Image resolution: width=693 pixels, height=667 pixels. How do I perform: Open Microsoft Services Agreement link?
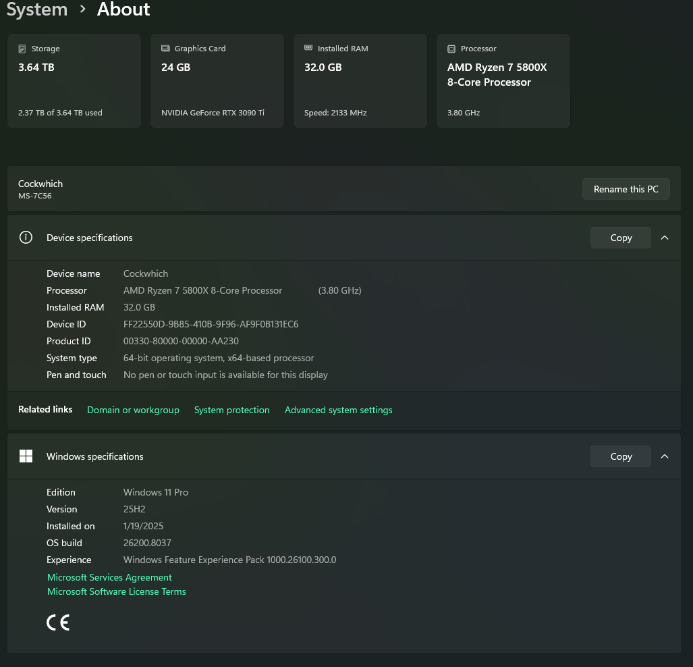click(109, 577)
